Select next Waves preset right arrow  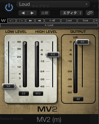click(40, 21)
